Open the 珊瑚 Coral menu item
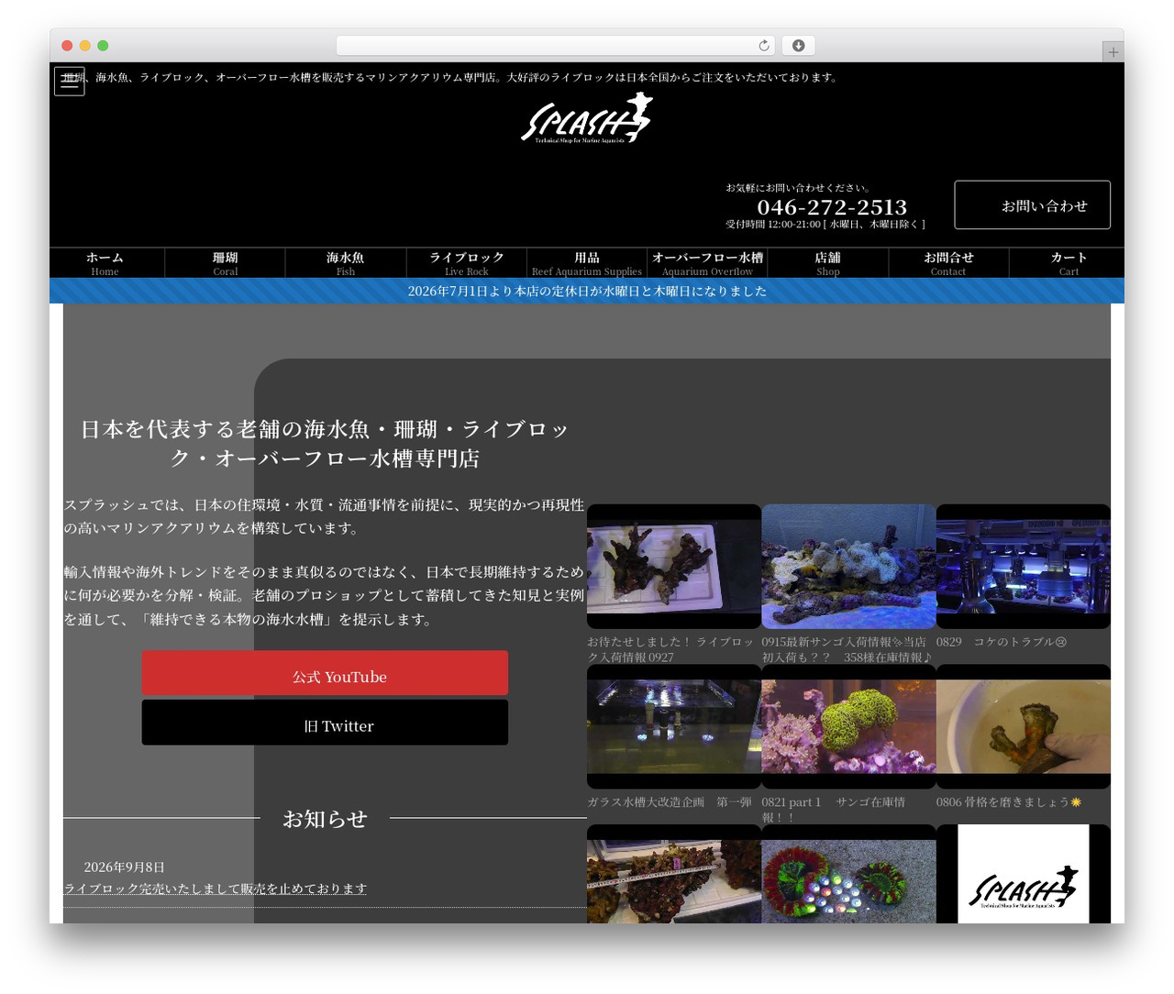Screen dimensions: 1174x994 [x=226, y=263]
